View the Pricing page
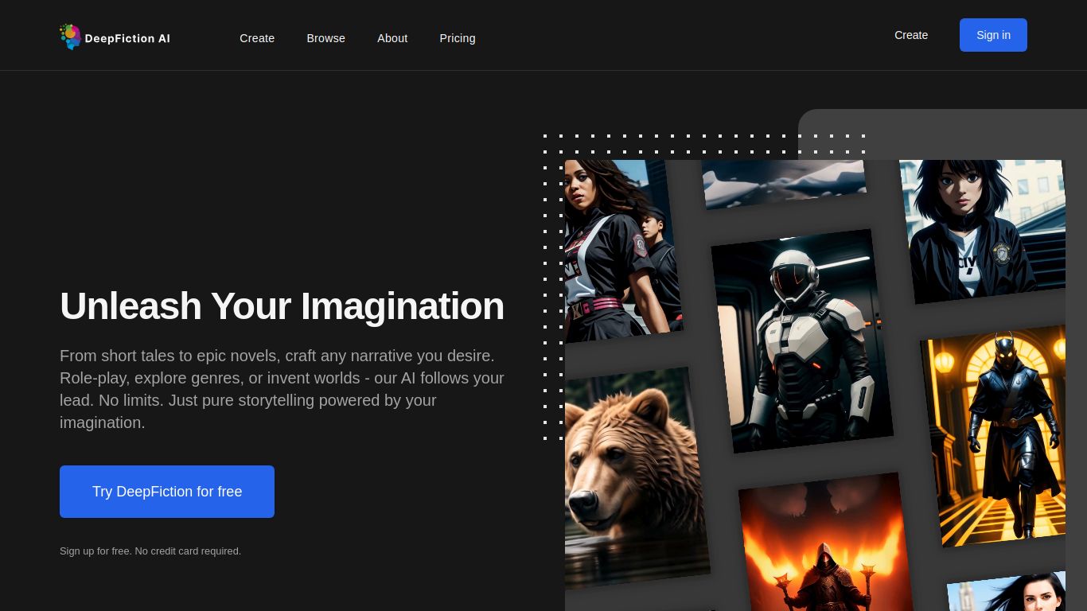Viewport: 1087px width, 611px height. (458, 38)
